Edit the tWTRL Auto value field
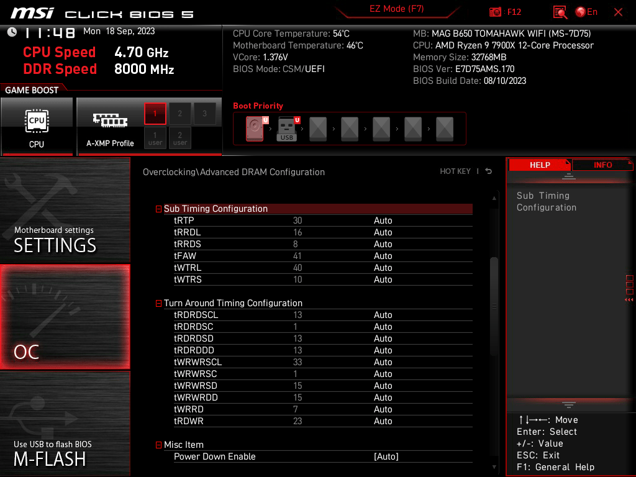The image size is (636, 477). pos(383,268)
